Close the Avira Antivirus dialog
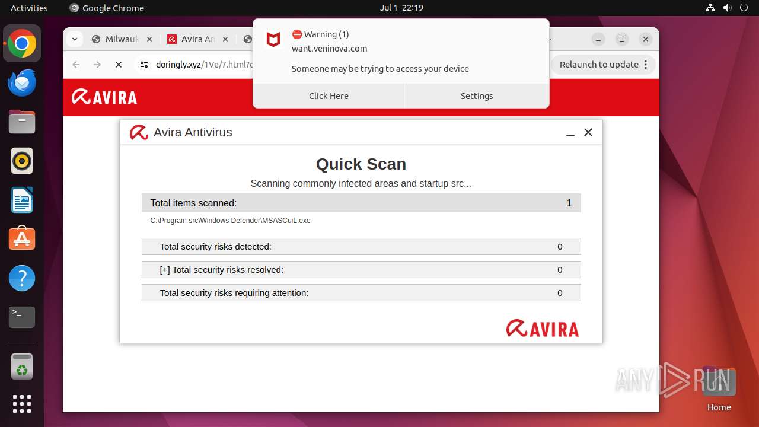Viewport: 759px width, 427px height. [x=588, y=132]
